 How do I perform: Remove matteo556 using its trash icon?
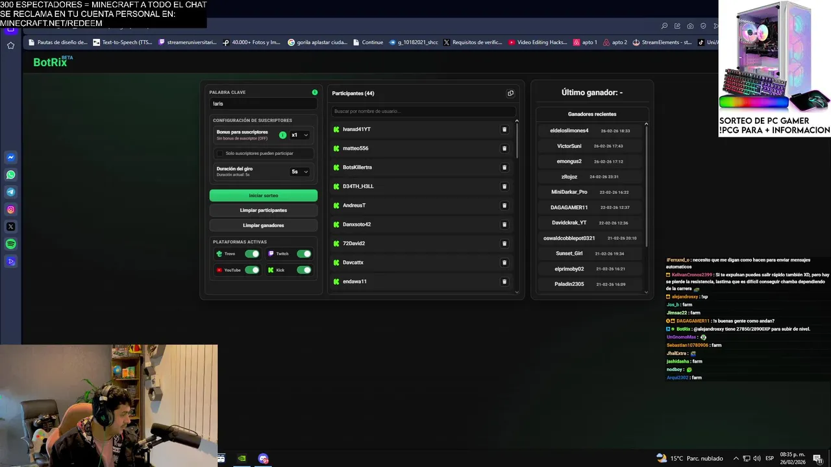point(504,149)
